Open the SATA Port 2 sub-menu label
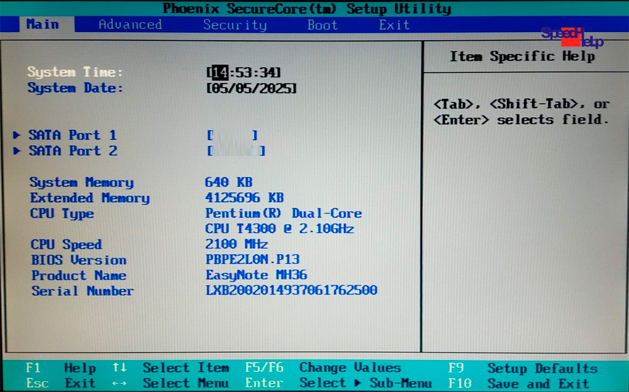Viewport: 629px width, 392px height. tap(73, 151)
